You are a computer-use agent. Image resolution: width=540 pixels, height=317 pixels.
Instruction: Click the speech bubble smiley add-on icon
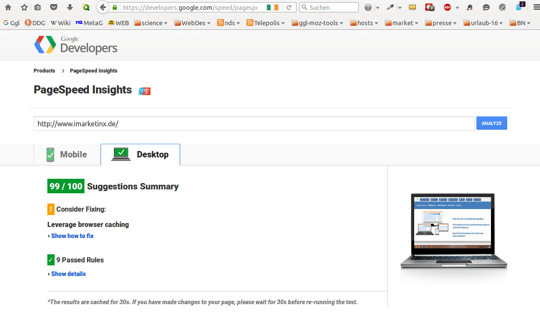(x=486, y=7)
